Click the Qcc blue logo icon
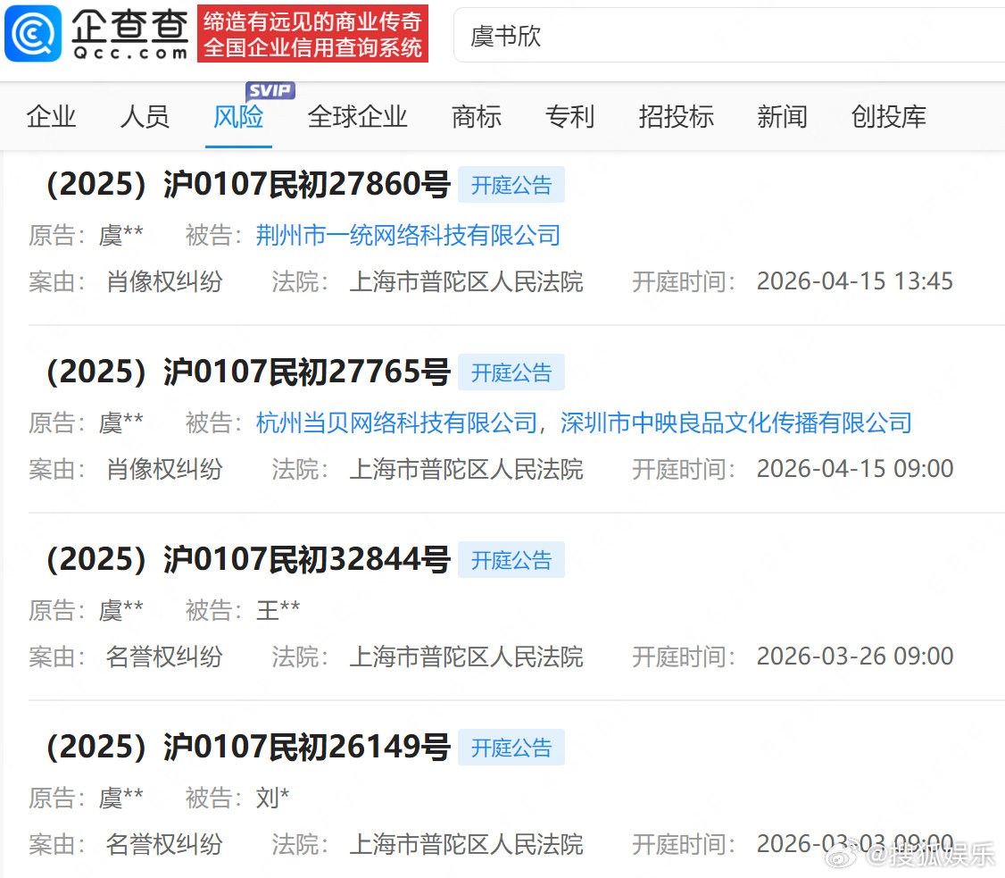1005x878 pixels. (x=33, y=34)
